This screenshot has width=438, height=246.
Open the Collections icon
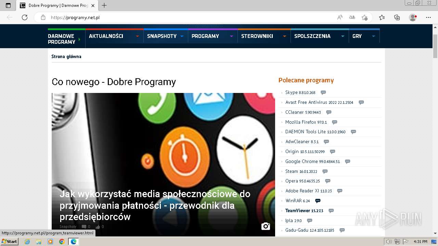(x=397, y=17)
